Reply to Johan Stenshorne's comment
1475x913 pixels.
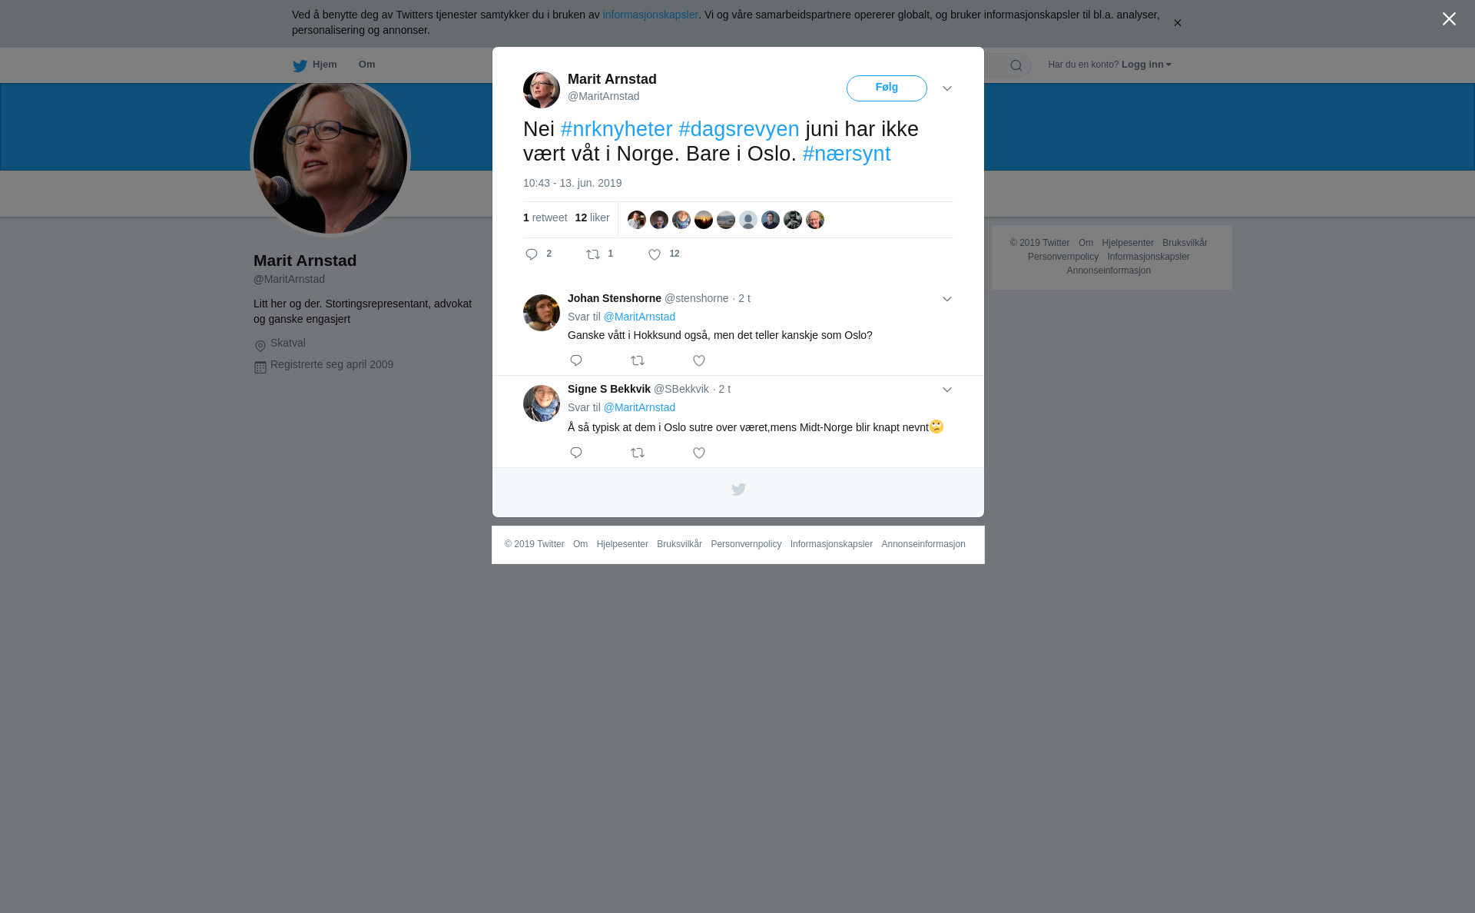pyautogui.click(x=576, y=360)
